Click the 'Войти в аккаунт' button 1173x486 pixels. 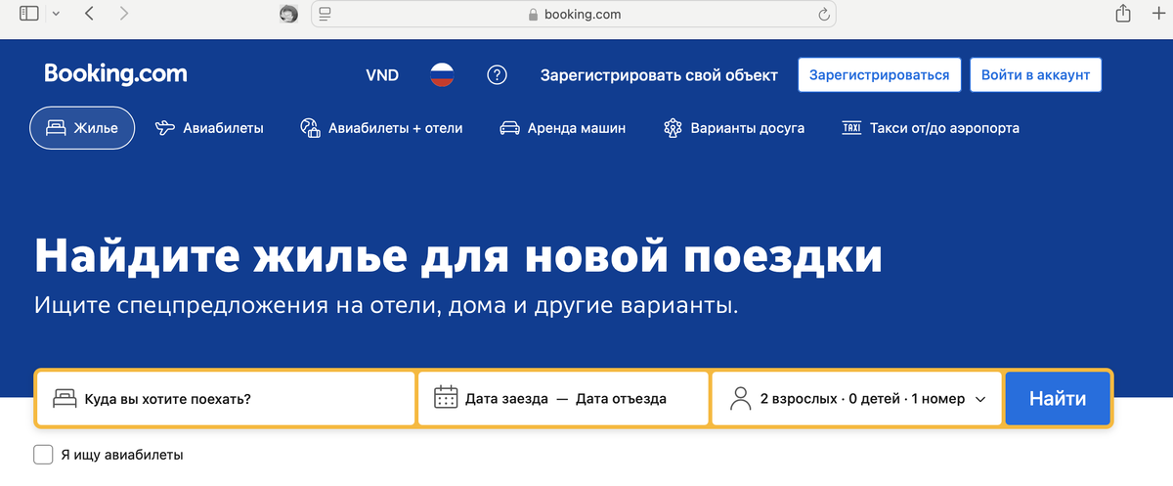click(1036, 75)
